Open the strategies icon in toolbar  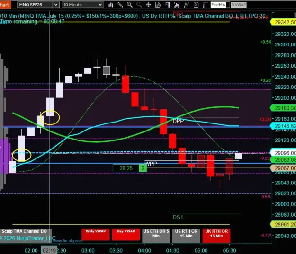(x=187, y=5)
